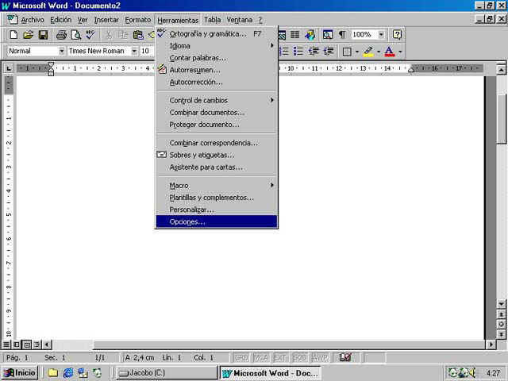508x381 pixels.
Task: Expand the Idioma submenu
Action: [217, 46]
